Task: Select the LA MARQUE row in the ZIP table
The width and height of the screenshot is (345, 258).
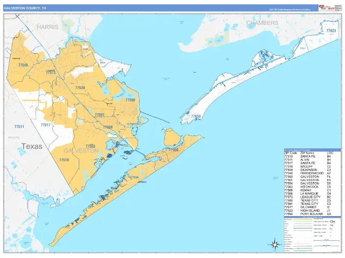Action: tap(307, 193)
